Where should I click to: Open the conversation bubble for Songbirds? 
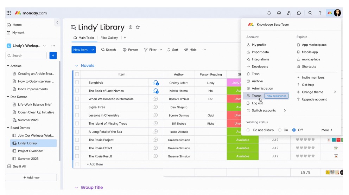coord(156,83)
